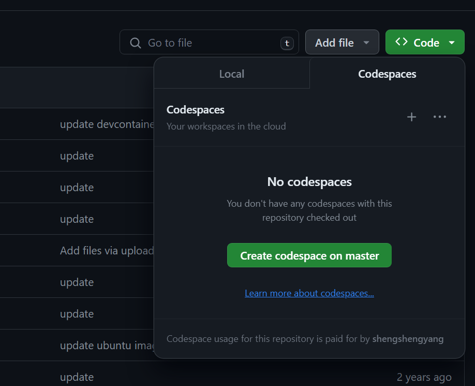Click the '2 years ago' timestamp
The width and height of the screenshot is (475, 386).
[x=424, y=377]
